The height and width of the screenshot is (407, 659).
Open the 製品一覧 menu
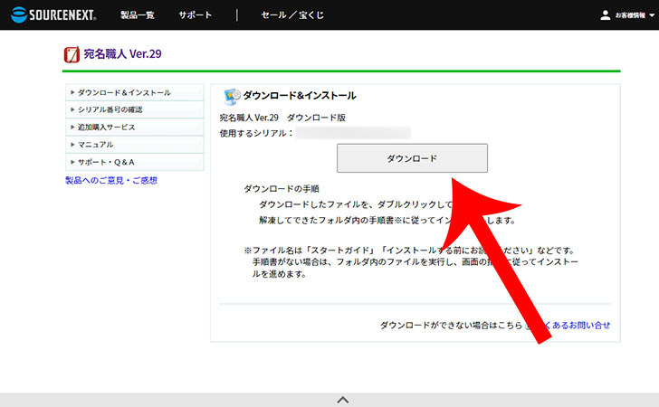138,15
